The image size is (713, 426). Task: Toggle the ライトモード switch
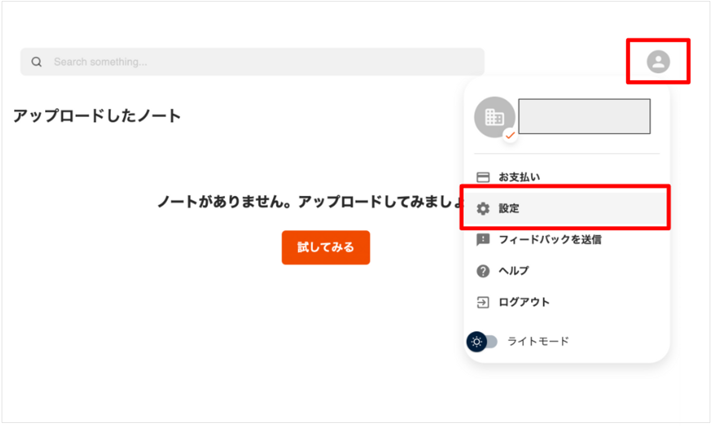click(x=482, y=342)
